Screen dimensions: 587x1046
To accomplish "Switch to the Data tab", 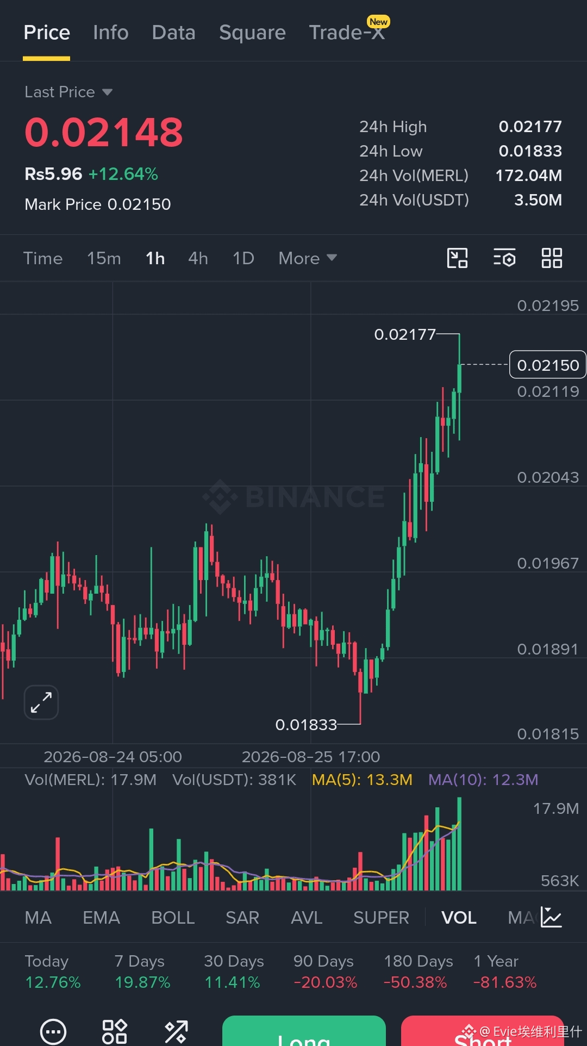I will (x=174, y=33).
